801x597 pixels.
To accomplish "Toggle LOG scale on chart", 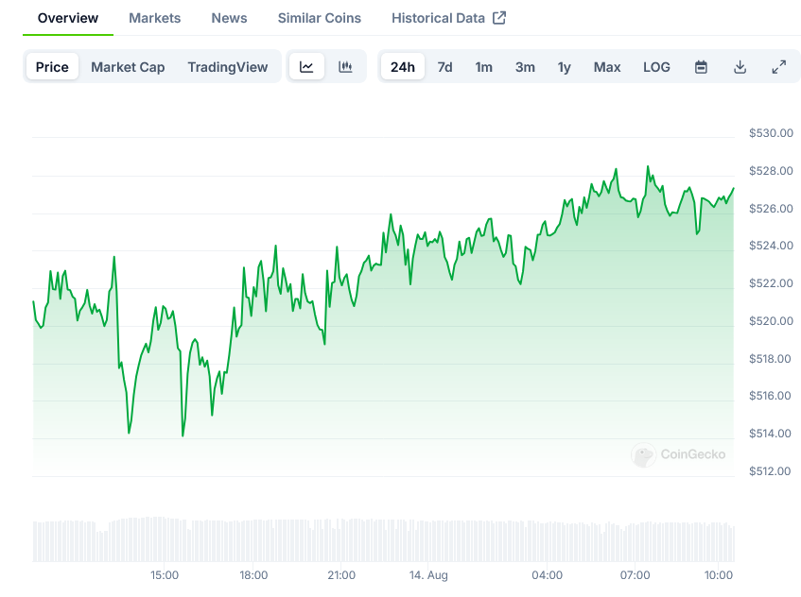I will pyautogui.click(x=656, y=67).
